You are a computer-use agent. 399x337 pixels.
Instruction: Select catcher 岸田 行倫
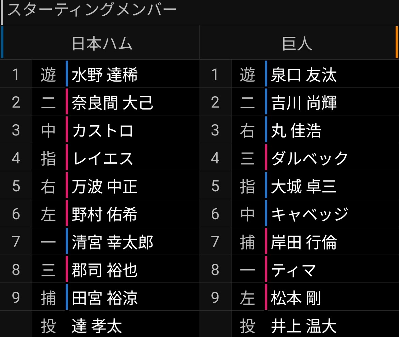pyautogui.click(x=304, y=242)
